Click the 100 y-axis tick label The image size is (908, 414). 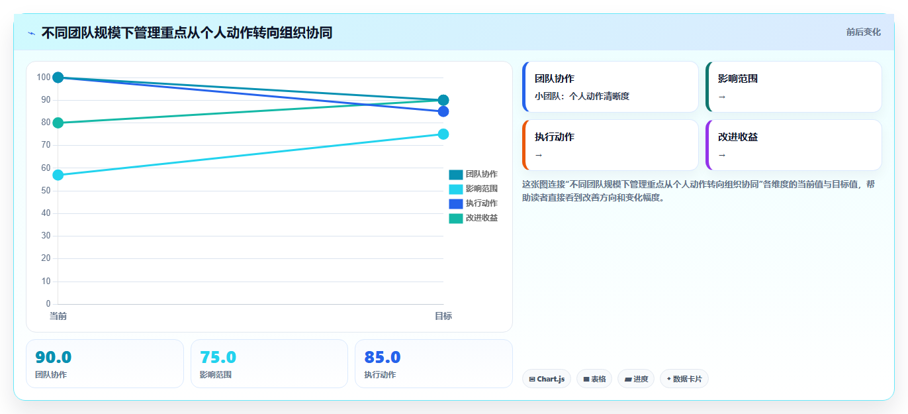tap(44, 78)
